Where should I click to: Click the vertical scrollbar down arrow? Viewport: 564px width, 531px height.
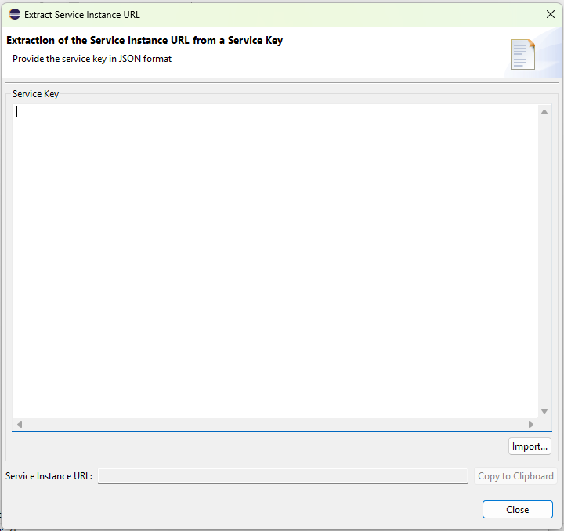(x=544, y=411)
